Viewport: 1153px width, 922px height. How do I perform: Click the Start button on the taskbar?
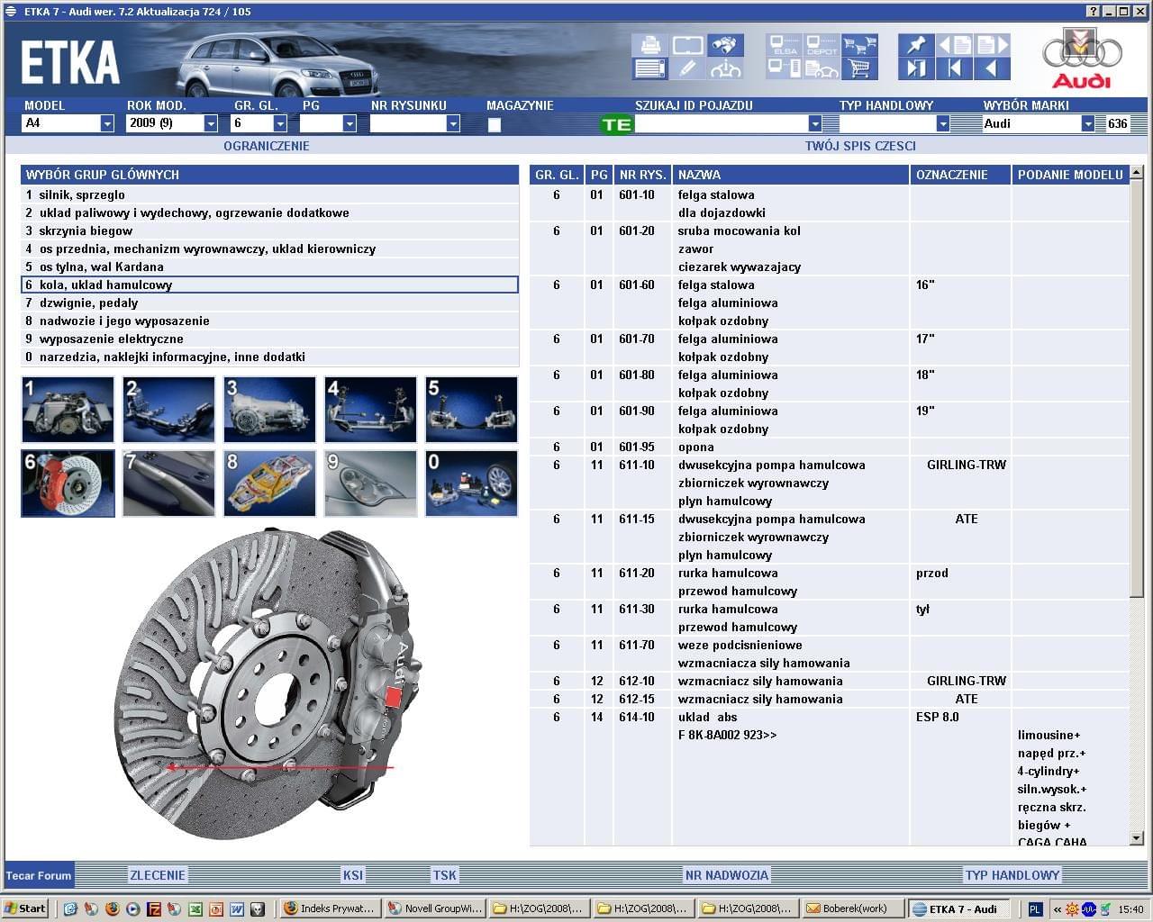[25, 908]
